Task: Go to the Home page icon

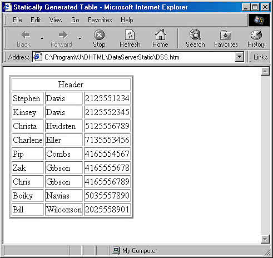Action: coord(160,34)
